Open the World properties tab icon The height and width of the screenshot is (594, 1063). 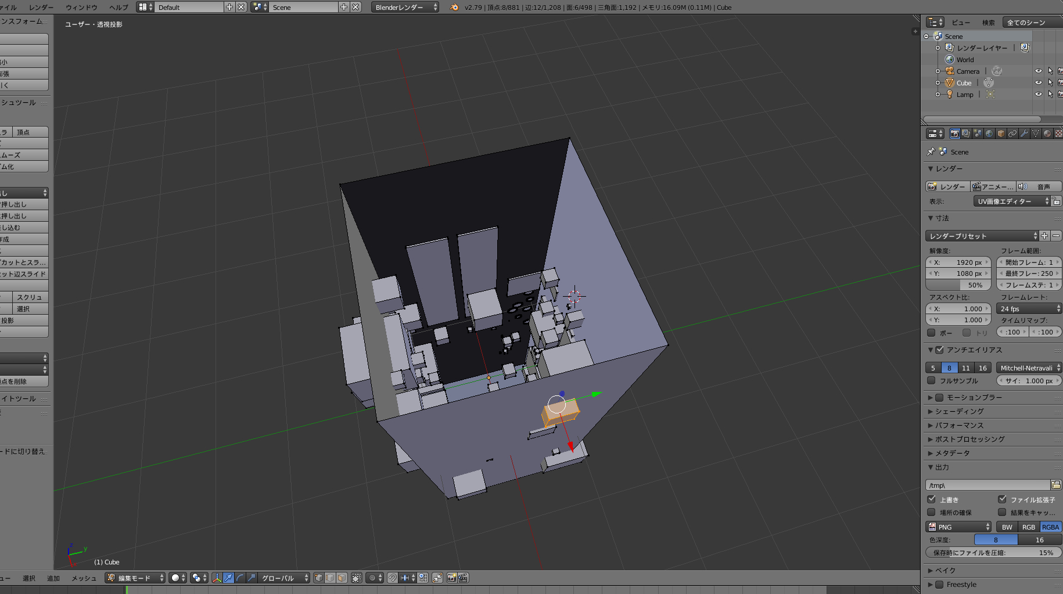pos(989,134)
